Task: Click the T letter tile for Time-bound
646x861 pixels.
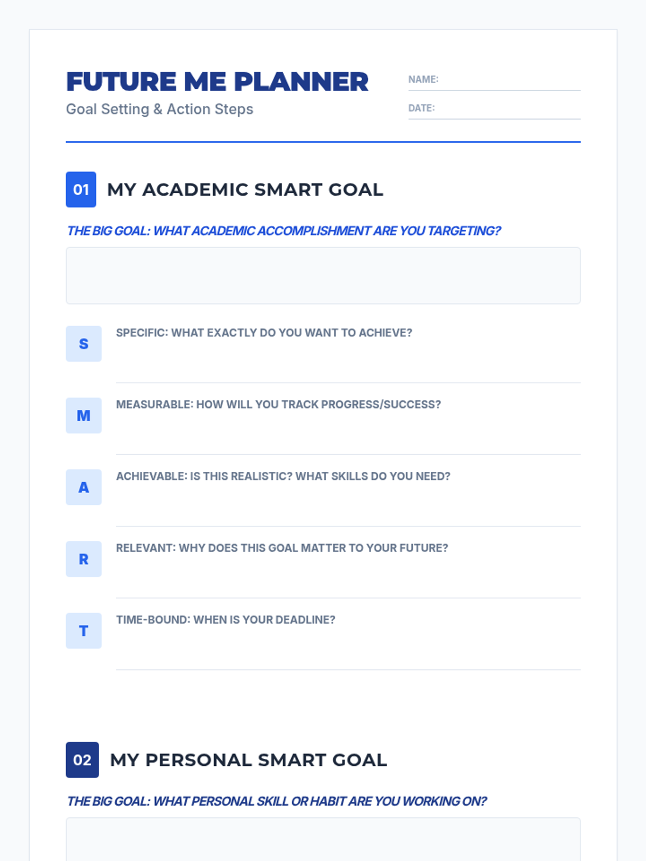Action: coord(83,631)
